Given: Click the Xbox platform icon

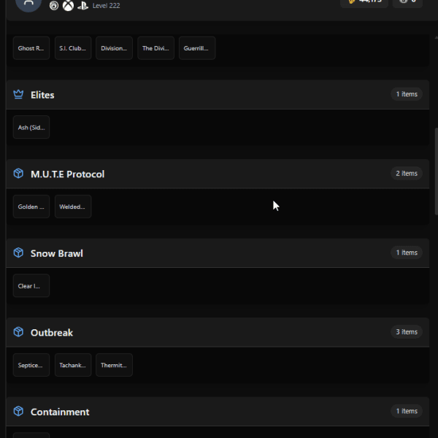Looking at the screenshot, I should coord(68,5).
